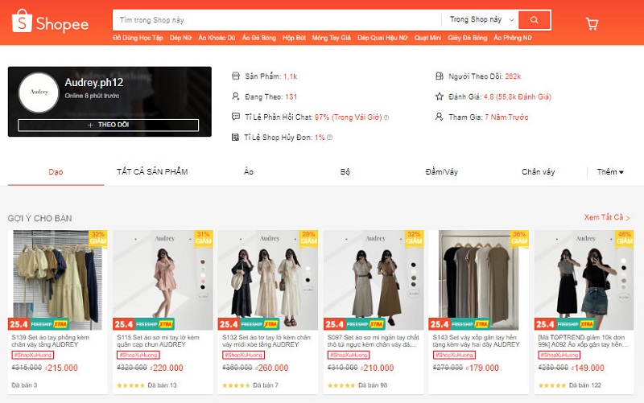Click the Đánh Giá star icon
Image resolution: width=644 pixels, height=403 pixels.
[439, 97]
